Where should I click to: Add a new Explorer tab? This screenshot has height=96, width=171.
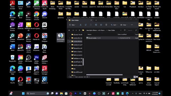[x=96, y=20]
